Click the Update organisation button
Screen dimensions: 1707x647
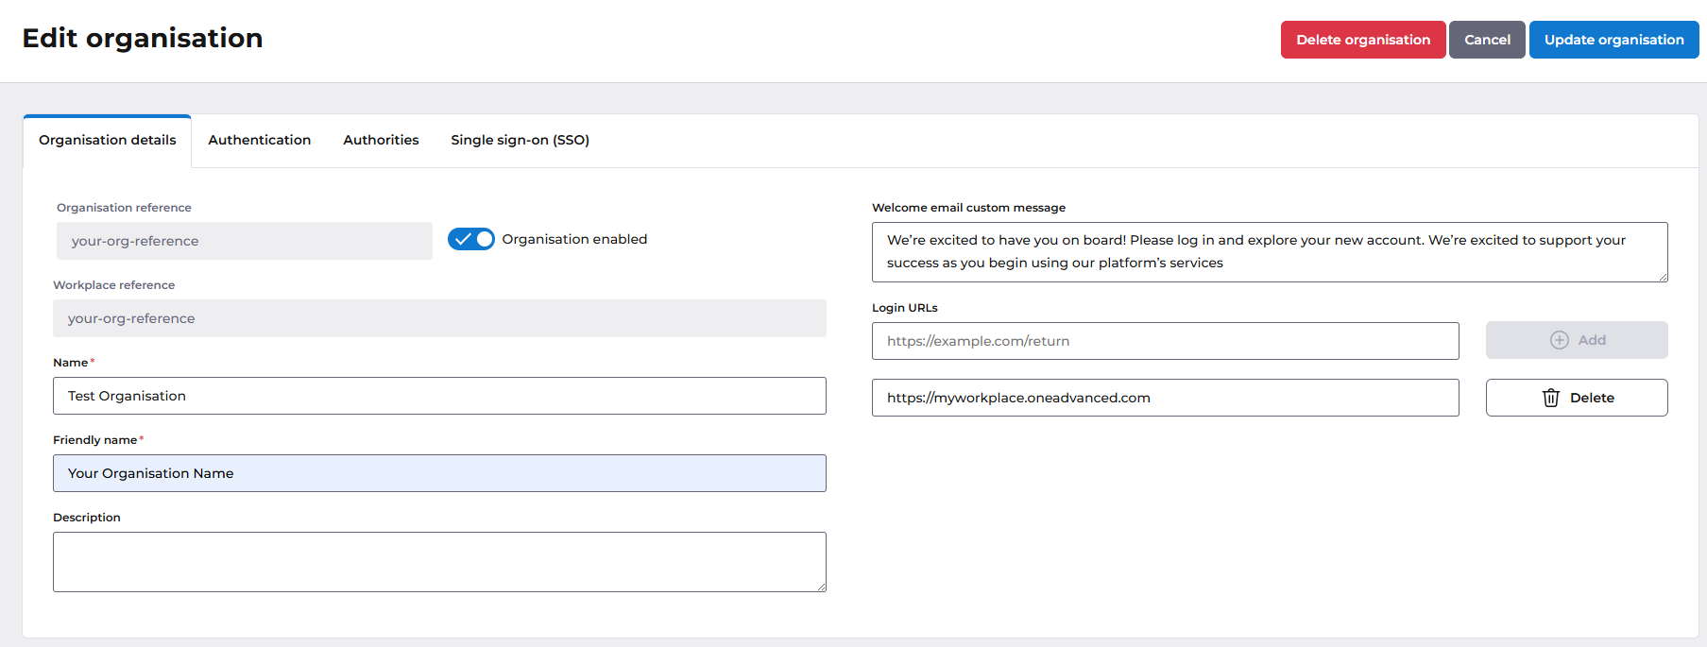coord(1613,40)
